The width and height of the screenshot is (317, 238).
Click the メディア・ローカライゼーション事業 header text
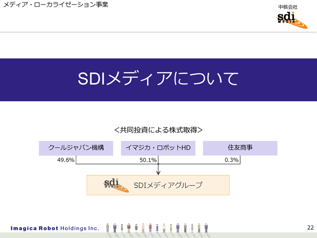point(56,5)
